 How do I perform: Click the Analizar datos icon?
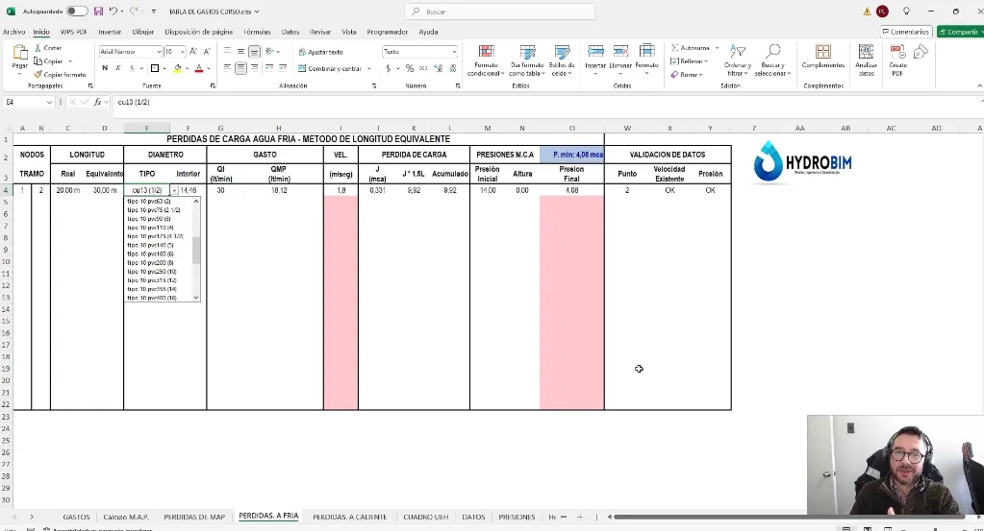coord(866,60)
